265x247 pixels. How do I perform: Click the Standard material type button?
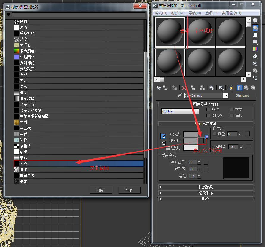243,95
